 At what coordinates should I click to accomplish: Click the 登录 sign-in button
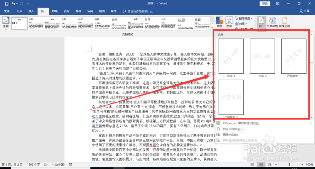point(265,3)
